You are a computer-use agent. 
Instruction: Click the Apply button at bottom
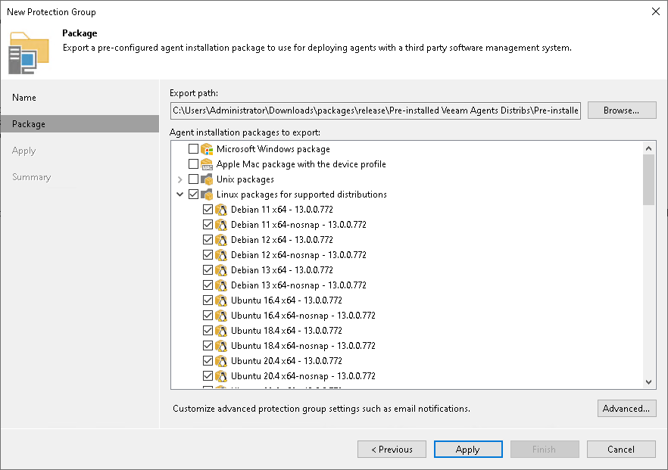(x=468, y=449)
